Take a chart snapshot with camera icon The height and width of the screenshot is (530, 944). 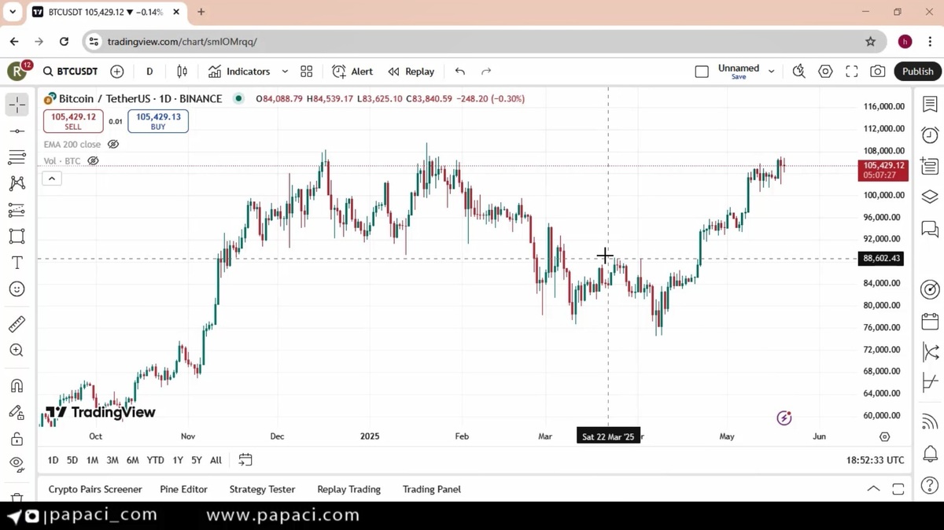(x=877, y=72)
